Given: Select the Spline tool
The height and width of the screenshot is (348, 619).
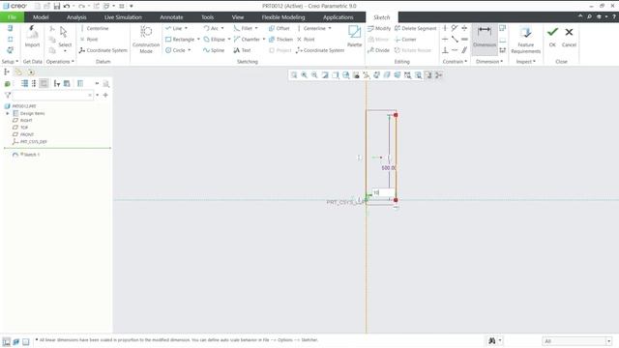Looking at the screenshot, I should click(214, 50).
